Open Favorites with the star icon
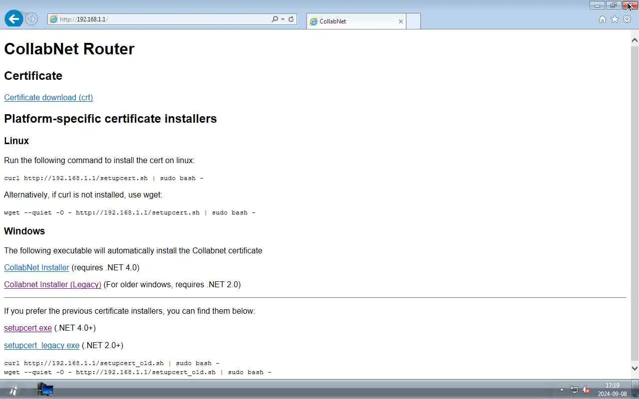Screen dimensions: 639x399 pyautogui.click(x=615, y=19)
